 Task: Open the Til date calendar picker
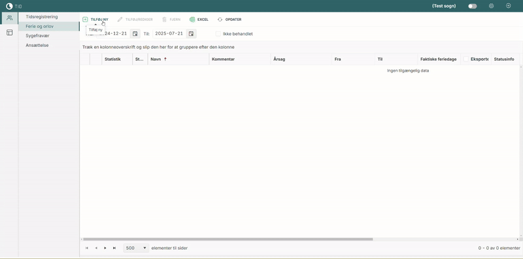191,34
